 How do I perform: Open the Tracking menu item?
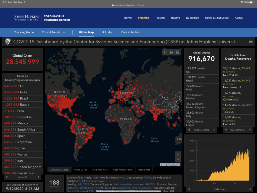[143, 18]
